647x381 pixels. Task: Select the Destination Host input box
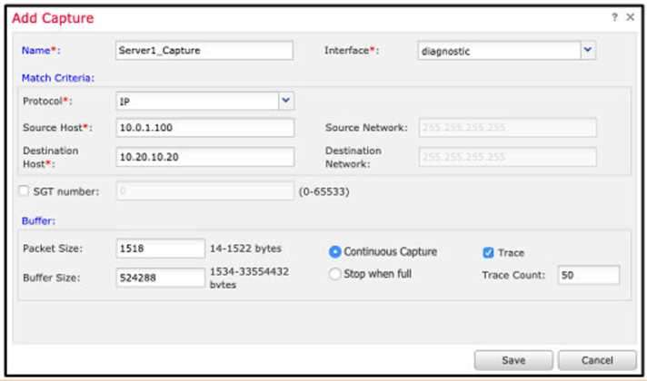point(204,157)
